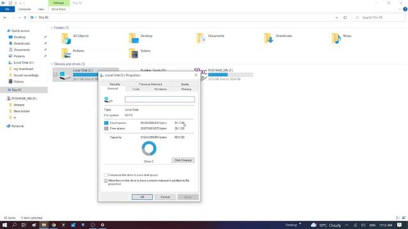
Task: Select the PUSHKAR_SIN (F:) SDXC drive icon
Action: tap(201, 74)
